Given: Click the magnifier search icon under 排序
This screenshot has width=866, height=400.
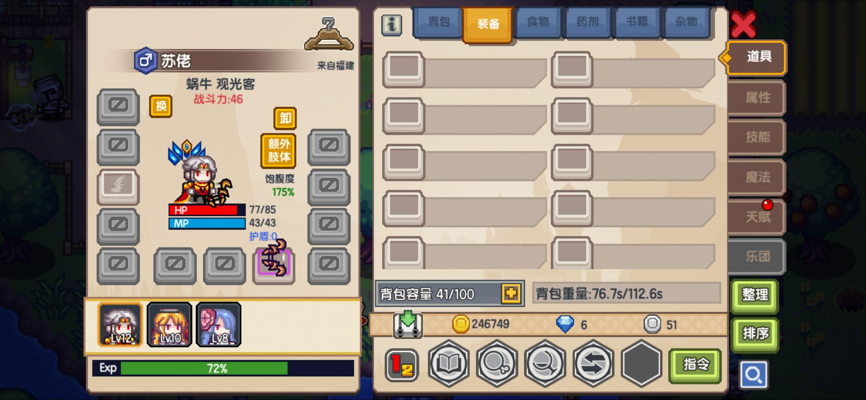Looking at the screenshot, I should (754, 375).
